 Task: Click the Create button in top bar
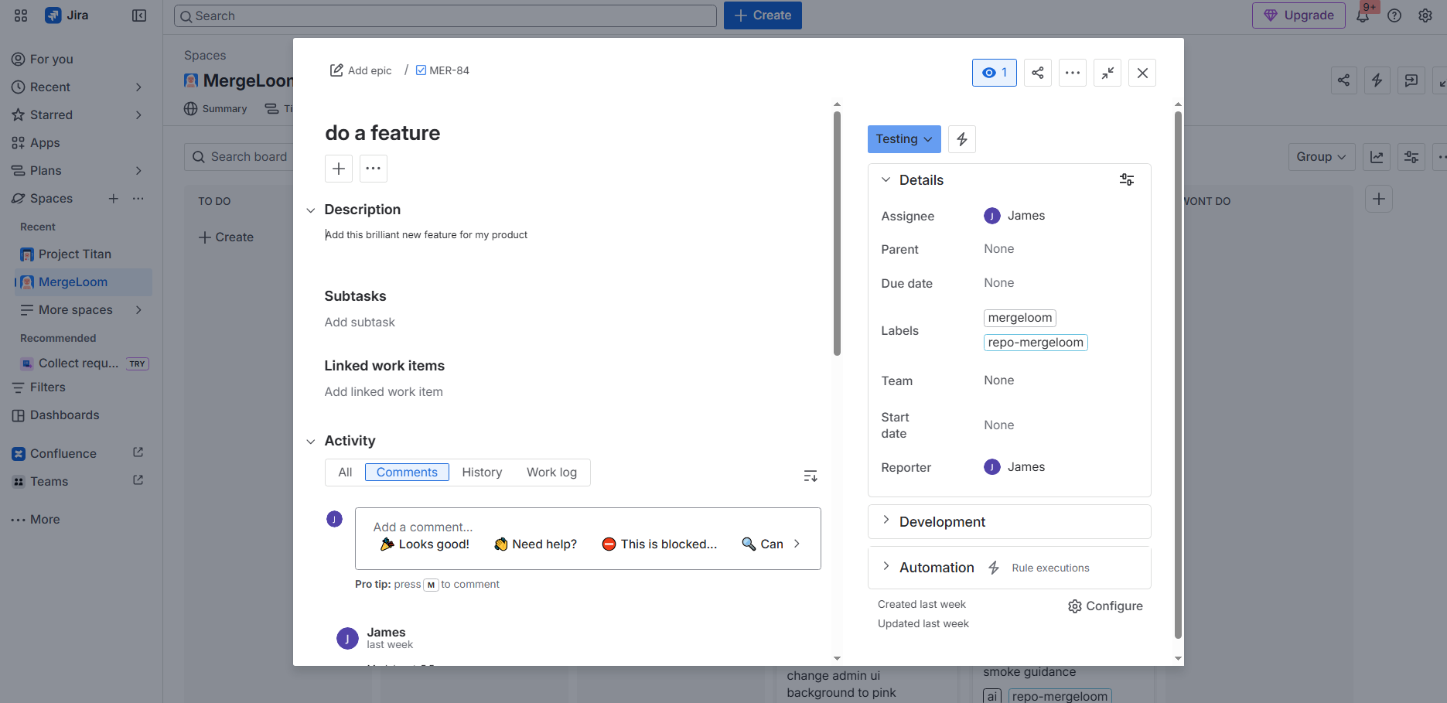point(763,15)
